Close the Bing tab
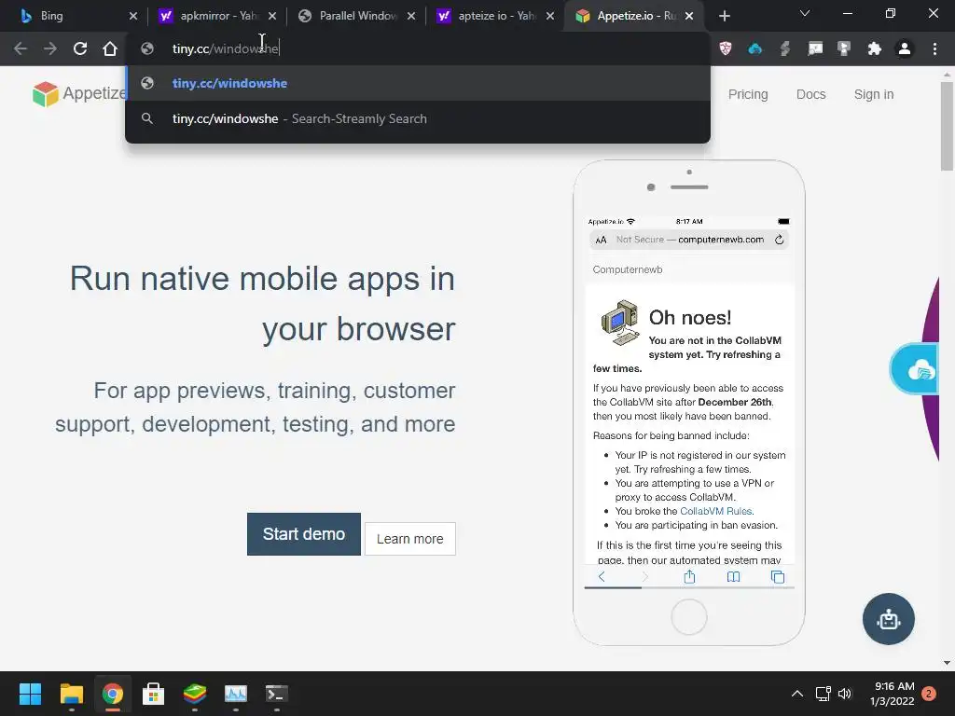The width and height of the screenshot is (955, 716). click(133, 16)
